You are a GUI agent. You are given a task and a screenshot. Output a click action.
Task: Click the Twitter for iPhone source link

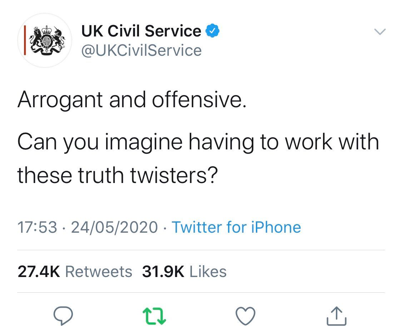click(x=236, y=227)
